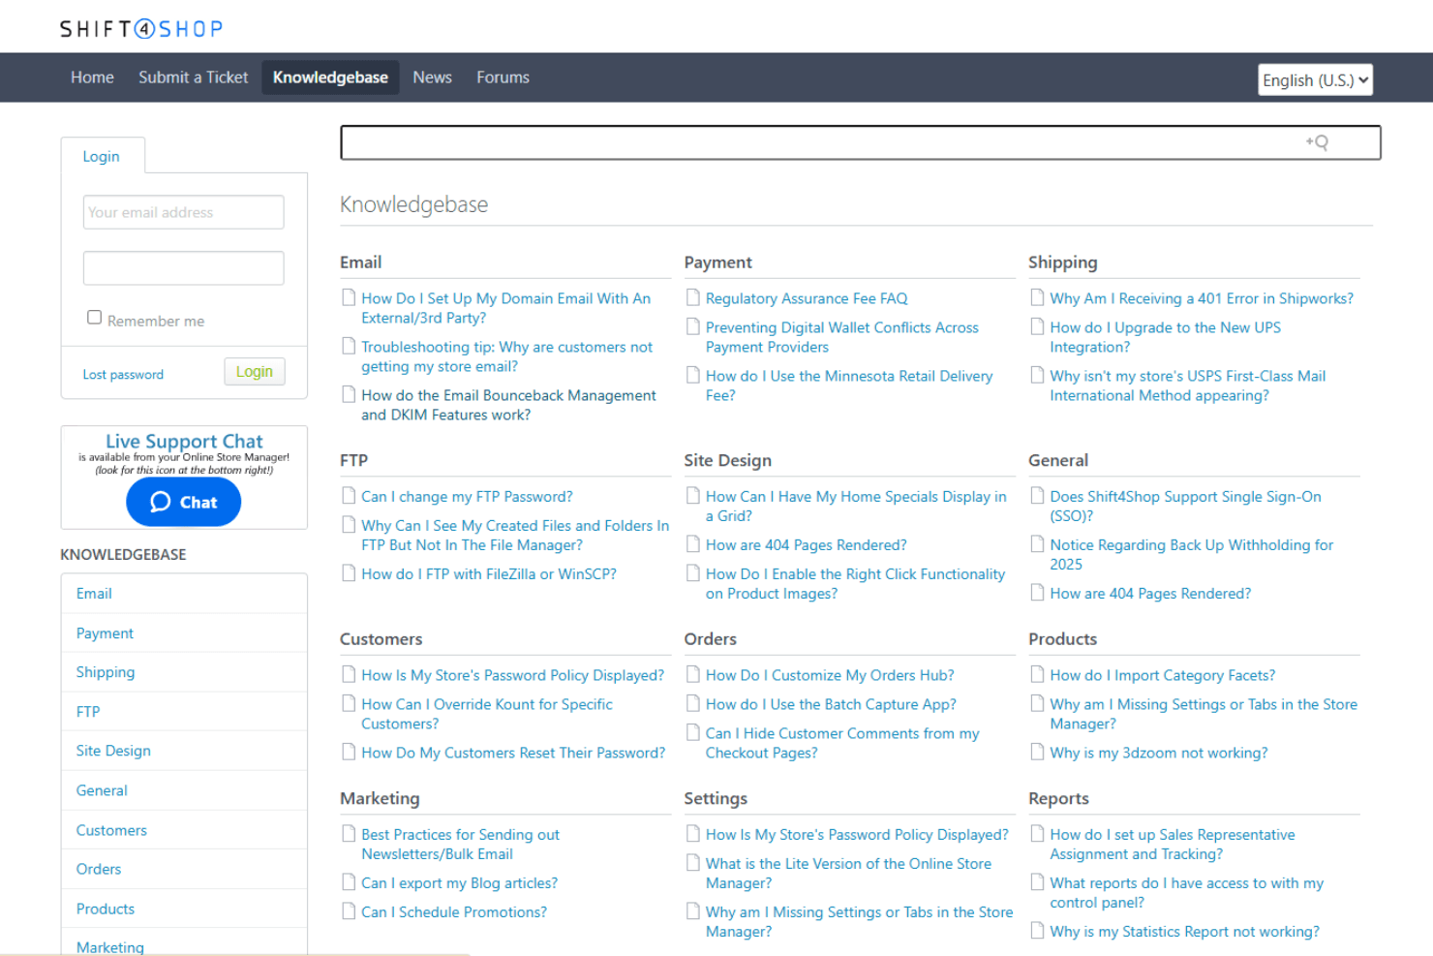Click document icon beside 'How do I FTP with FileZilla'
The height and width of the screenshot is (956, 1433).
tap(349, 572)
